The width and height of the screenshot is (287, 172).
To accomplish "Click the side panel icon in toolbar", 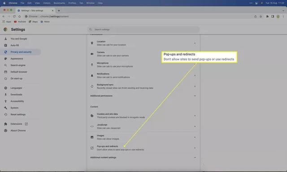I will [x=273, y=17].
